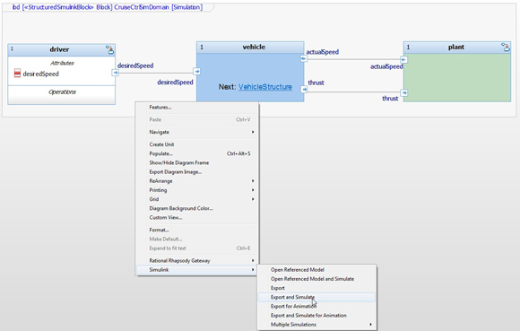Expand the Grid submenu

coord(197,199)
